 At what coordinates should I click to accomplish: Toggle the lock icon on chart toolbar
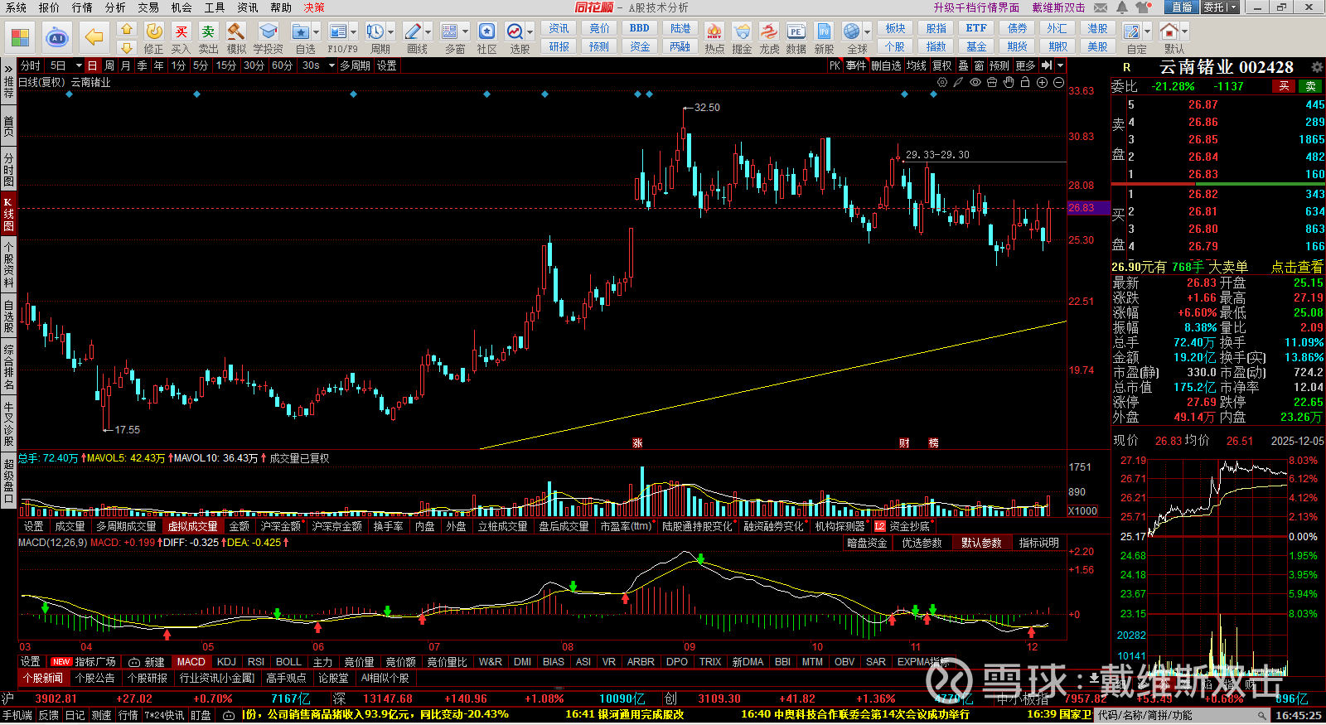point(1025,82)
